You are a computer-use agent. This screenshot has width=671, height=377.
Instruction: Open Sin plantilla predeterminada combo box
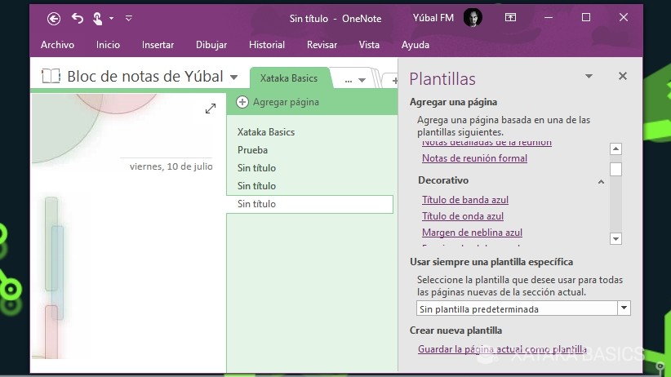(523, 308)
